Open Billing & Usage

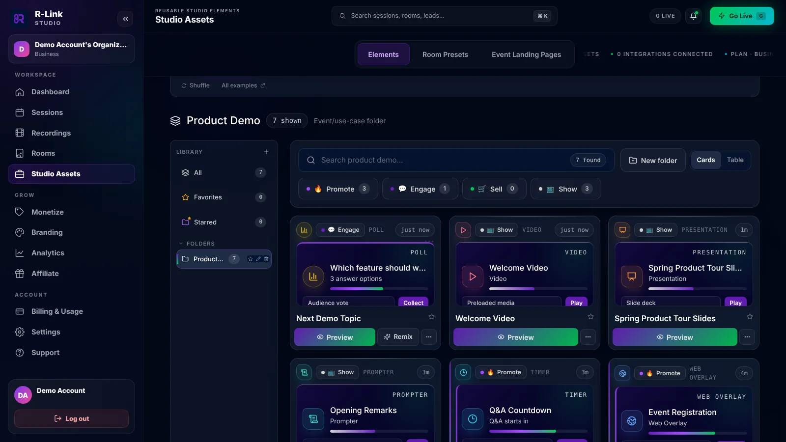(x=71, y=311)
